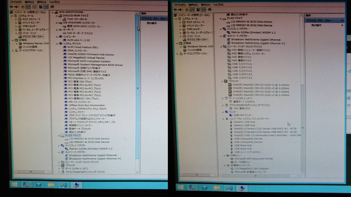Viewport: 351px width, 197px height.
Task: Select 通信ポート (COM1) device
Action: coord(244,102)
